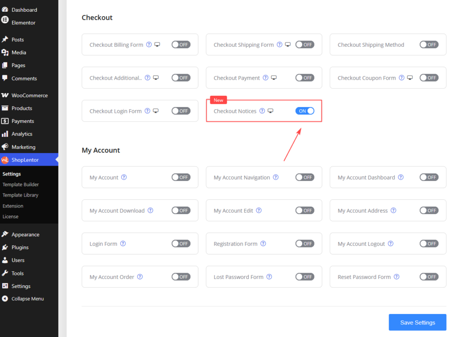Enable the My Account Edit toggle

click(305, 211)
